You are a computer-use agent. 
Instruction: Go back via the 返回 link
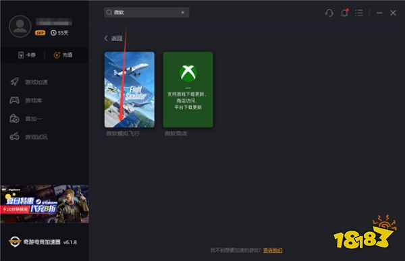[x=117, y=38]
